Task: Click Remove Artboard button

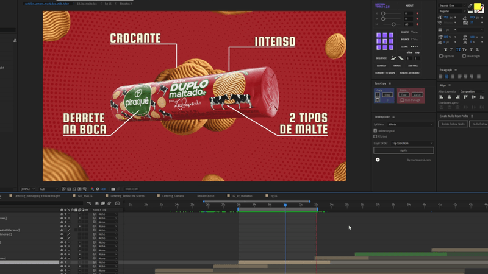Action: (x=409, y=73)
